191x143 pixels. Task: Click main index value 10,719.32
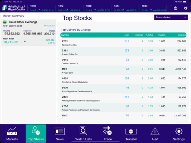[11, 42]
